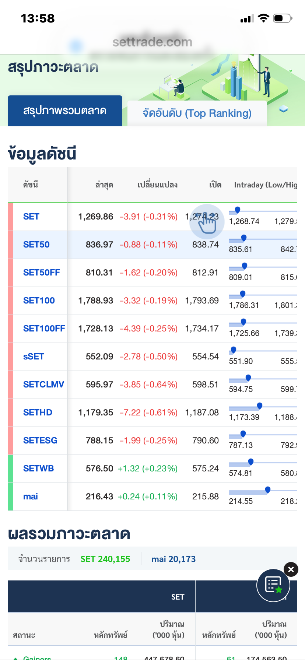The height and width of the screenshot is (660, 305).
Task: Select the SET100FF index link
Action: [44, 329]
